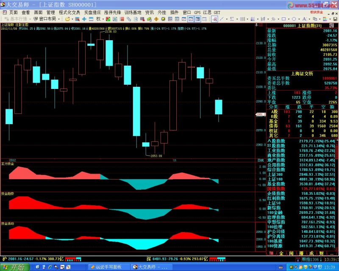Image resolution: width=339 pixels, height=271 pixels.
Task: Click the green gear toolbar icon
Action: tap(163, 19)
